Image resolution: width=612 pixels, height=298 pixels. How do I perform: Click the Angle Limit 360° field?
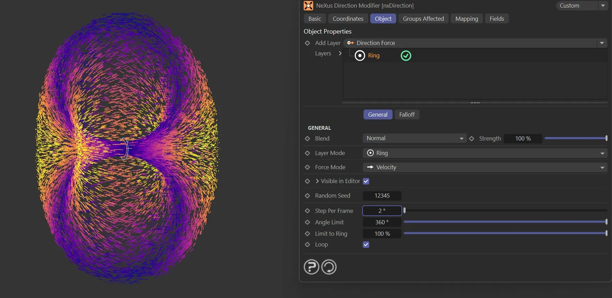pyautogui.click(x=382, y=222)
